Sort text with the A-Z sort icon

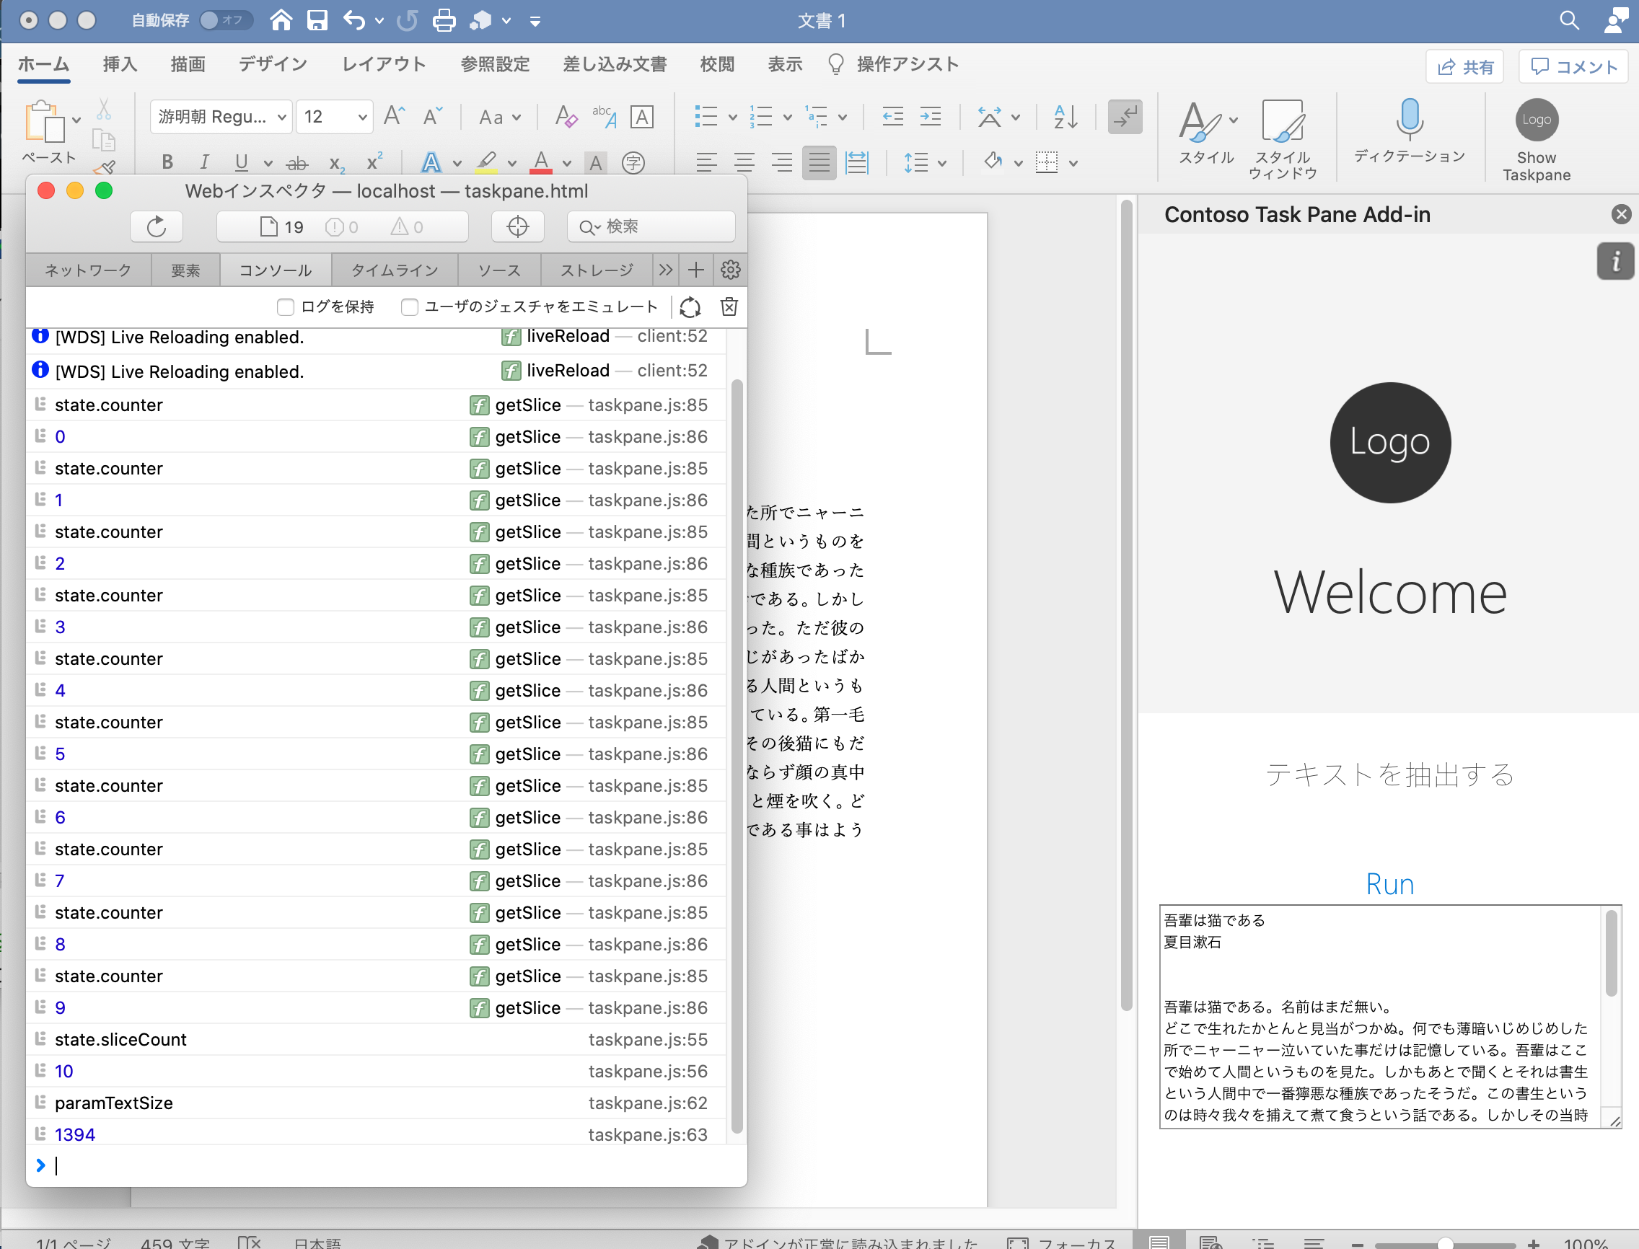click(1065, 116)
